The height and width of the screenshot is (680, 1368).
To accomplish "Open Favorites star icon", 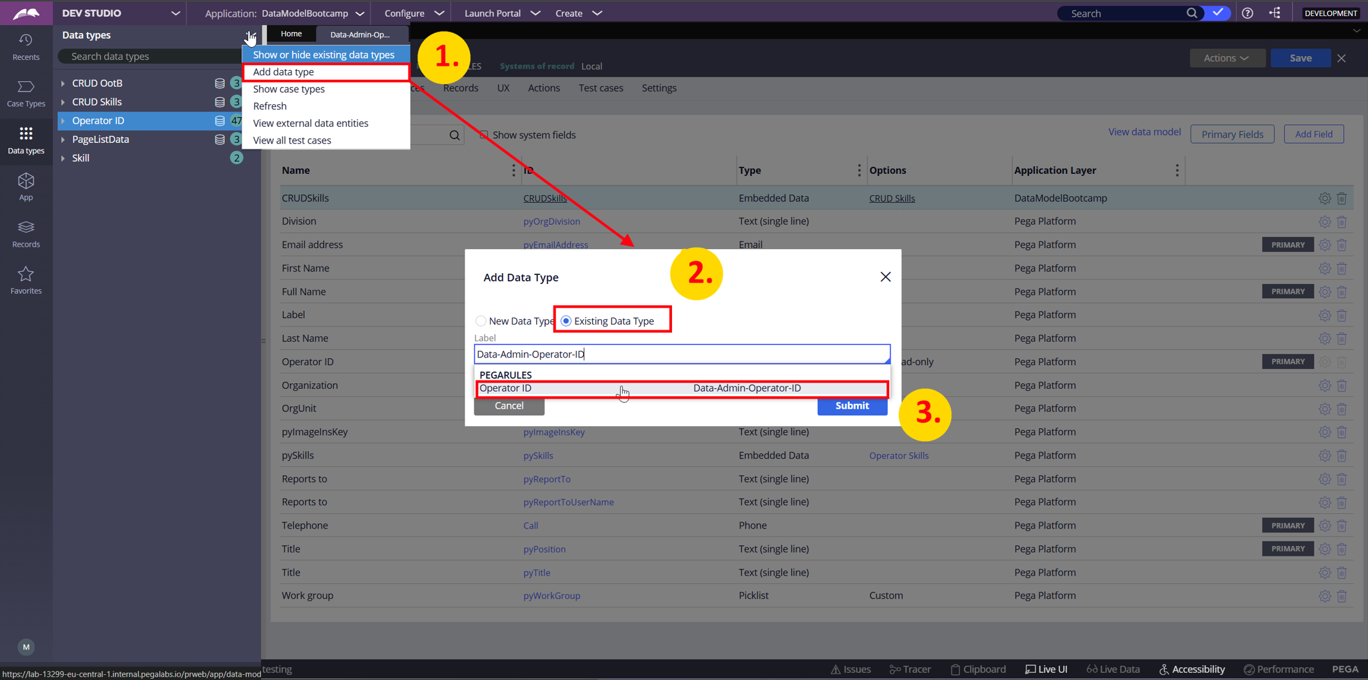I will pos(26,280).
